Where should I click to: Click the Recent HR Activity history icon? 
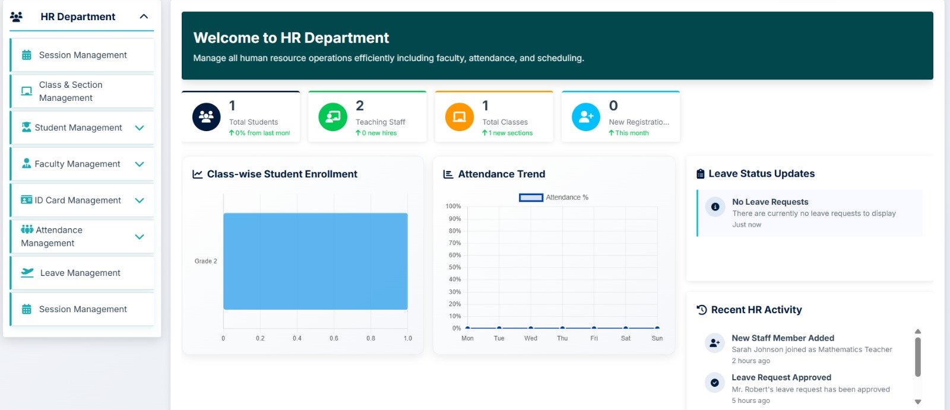702,310
